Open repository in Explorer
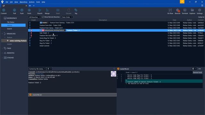The image size is (205, 115). tap(192, 11)
